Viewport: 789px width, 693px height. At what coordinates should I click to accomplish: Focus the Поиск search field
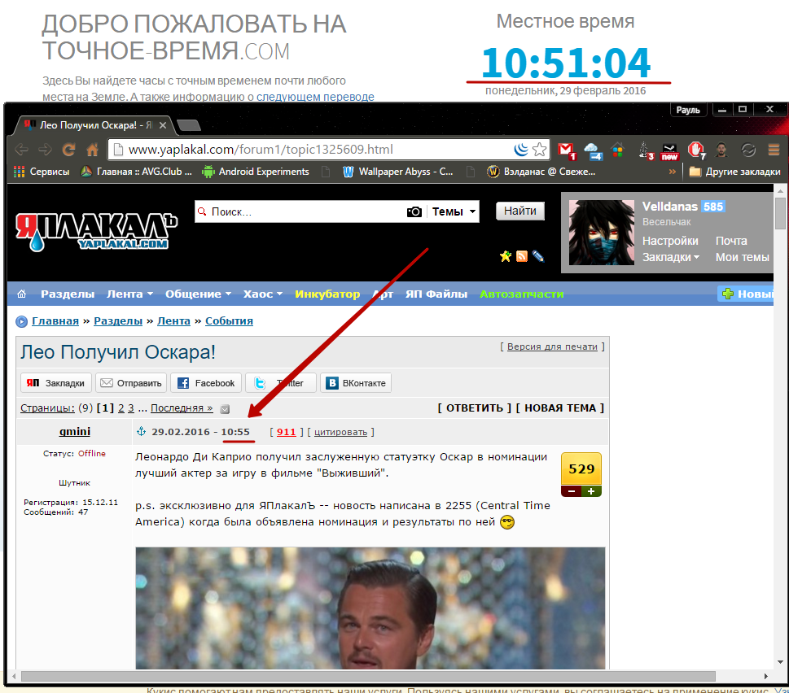tap(302, 211)
